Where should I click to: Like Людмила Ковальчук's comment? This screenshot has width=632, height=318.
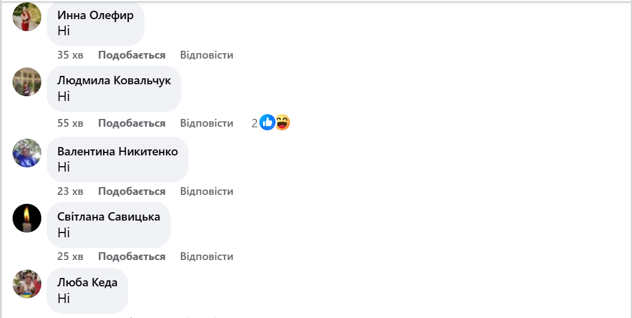tap(132, 123)
